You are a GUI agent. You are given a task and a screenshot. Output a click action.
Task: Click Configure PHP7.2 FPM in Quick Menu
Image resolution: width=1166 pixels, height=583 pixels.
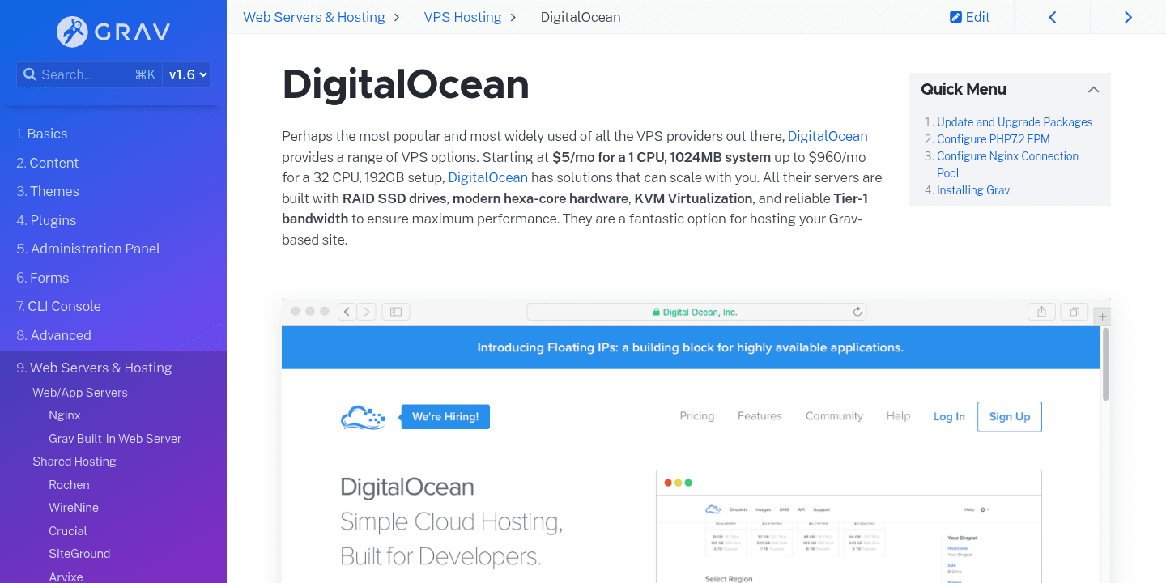pyautogui.click(x=993, y=138)
